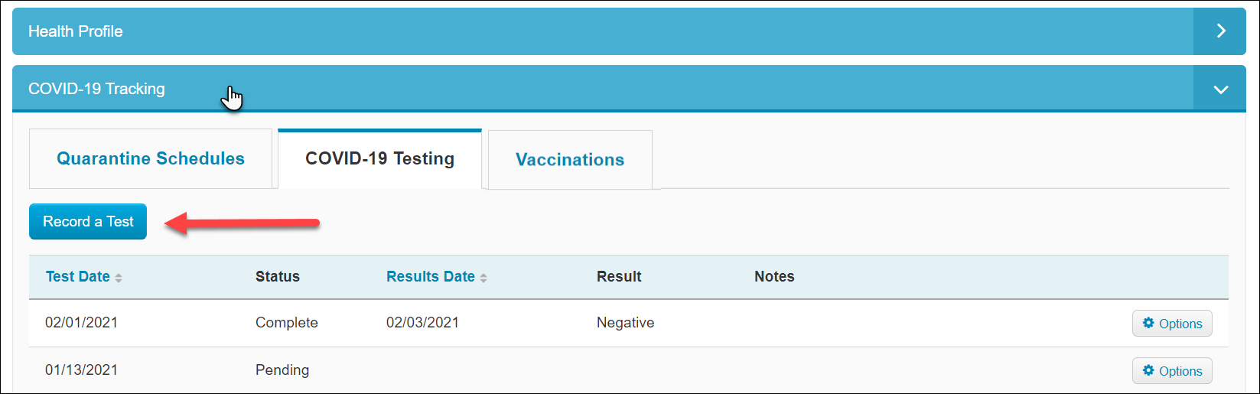Click the COVID-19 Tracking section title
This screenshot has height=394, width=1260.
pos(96,89)
